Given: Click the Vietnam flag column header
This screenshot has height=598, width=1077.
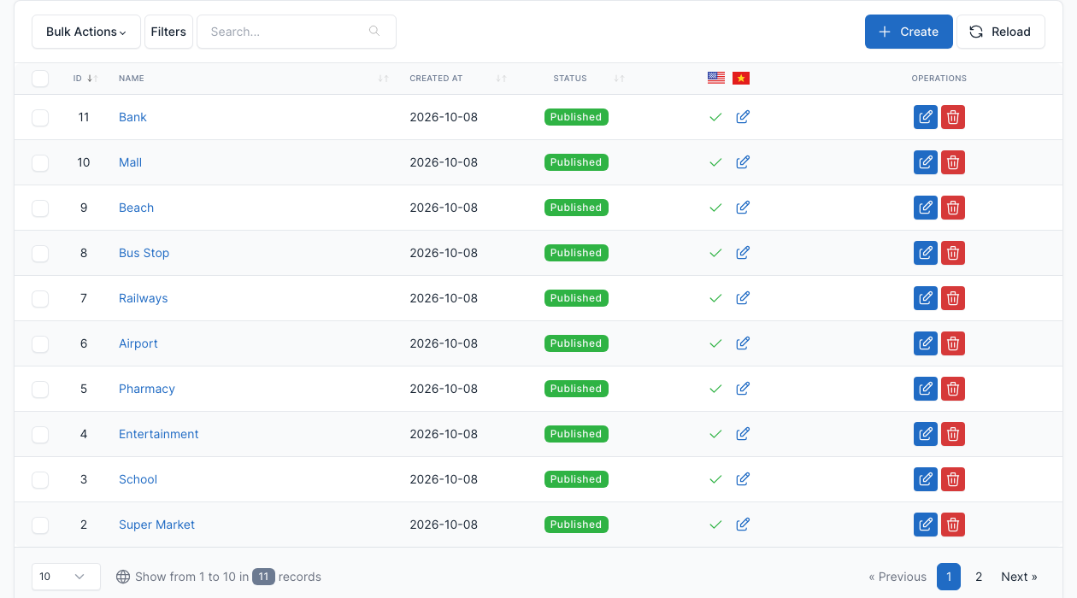Looking at the screenshot, I should click(x=741, y=78).
